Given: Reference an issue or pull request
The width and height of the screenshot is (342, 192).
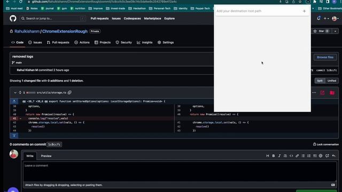Looking at the screenshot, I should coord(327,156).
